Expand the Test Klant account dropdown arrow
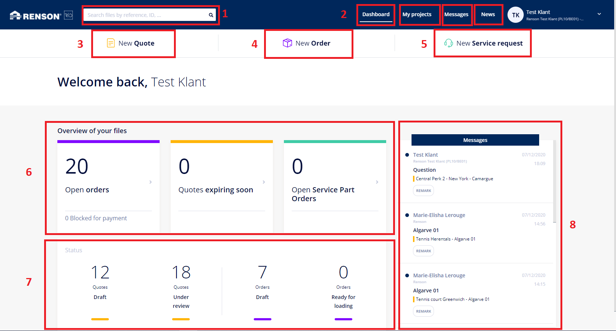616x331 pixels. pyautogui.click(x=599, y=14)
